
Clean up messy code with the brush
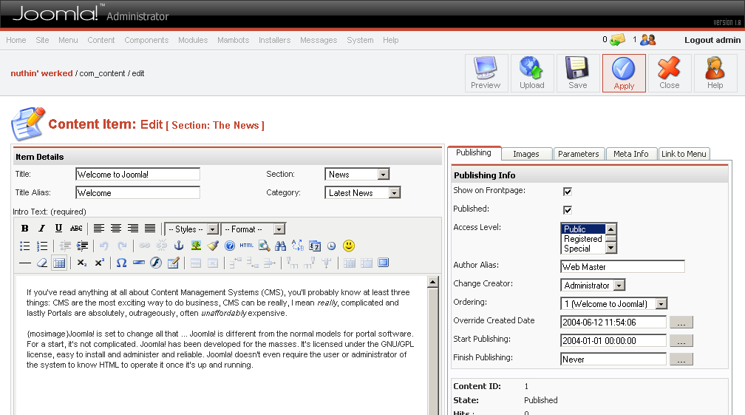pyautogui.click(x=213, y=246)
